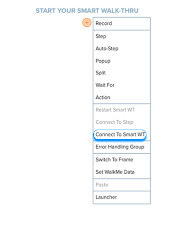Open Error Handling Group option

(x=122, y=147)
